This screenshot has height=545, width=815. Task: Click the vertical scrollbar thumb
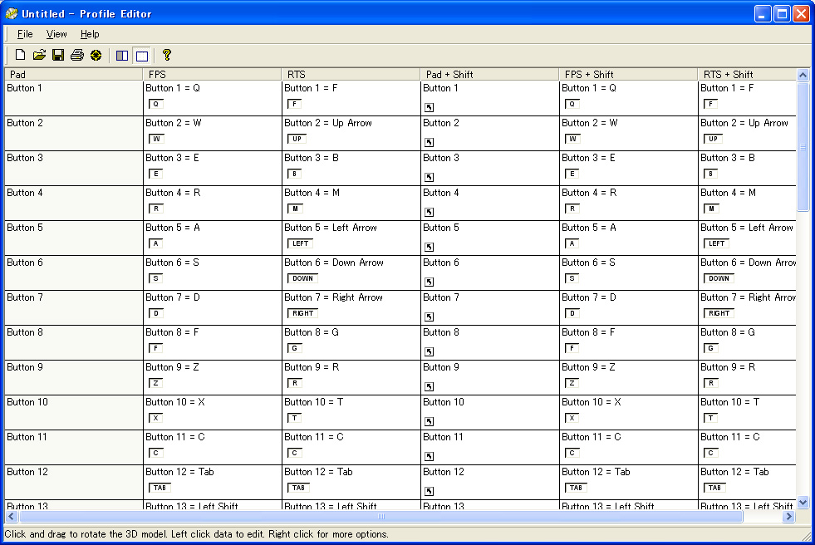pos(803,146)
